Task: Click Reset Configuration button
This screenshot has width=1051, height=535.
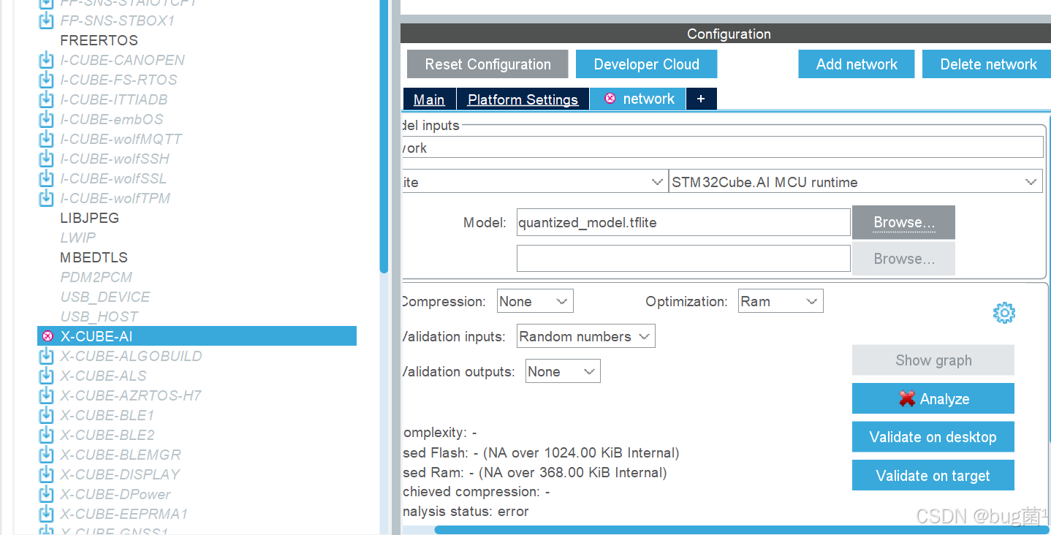Action: pyautogui.click(x=487, y=64)
